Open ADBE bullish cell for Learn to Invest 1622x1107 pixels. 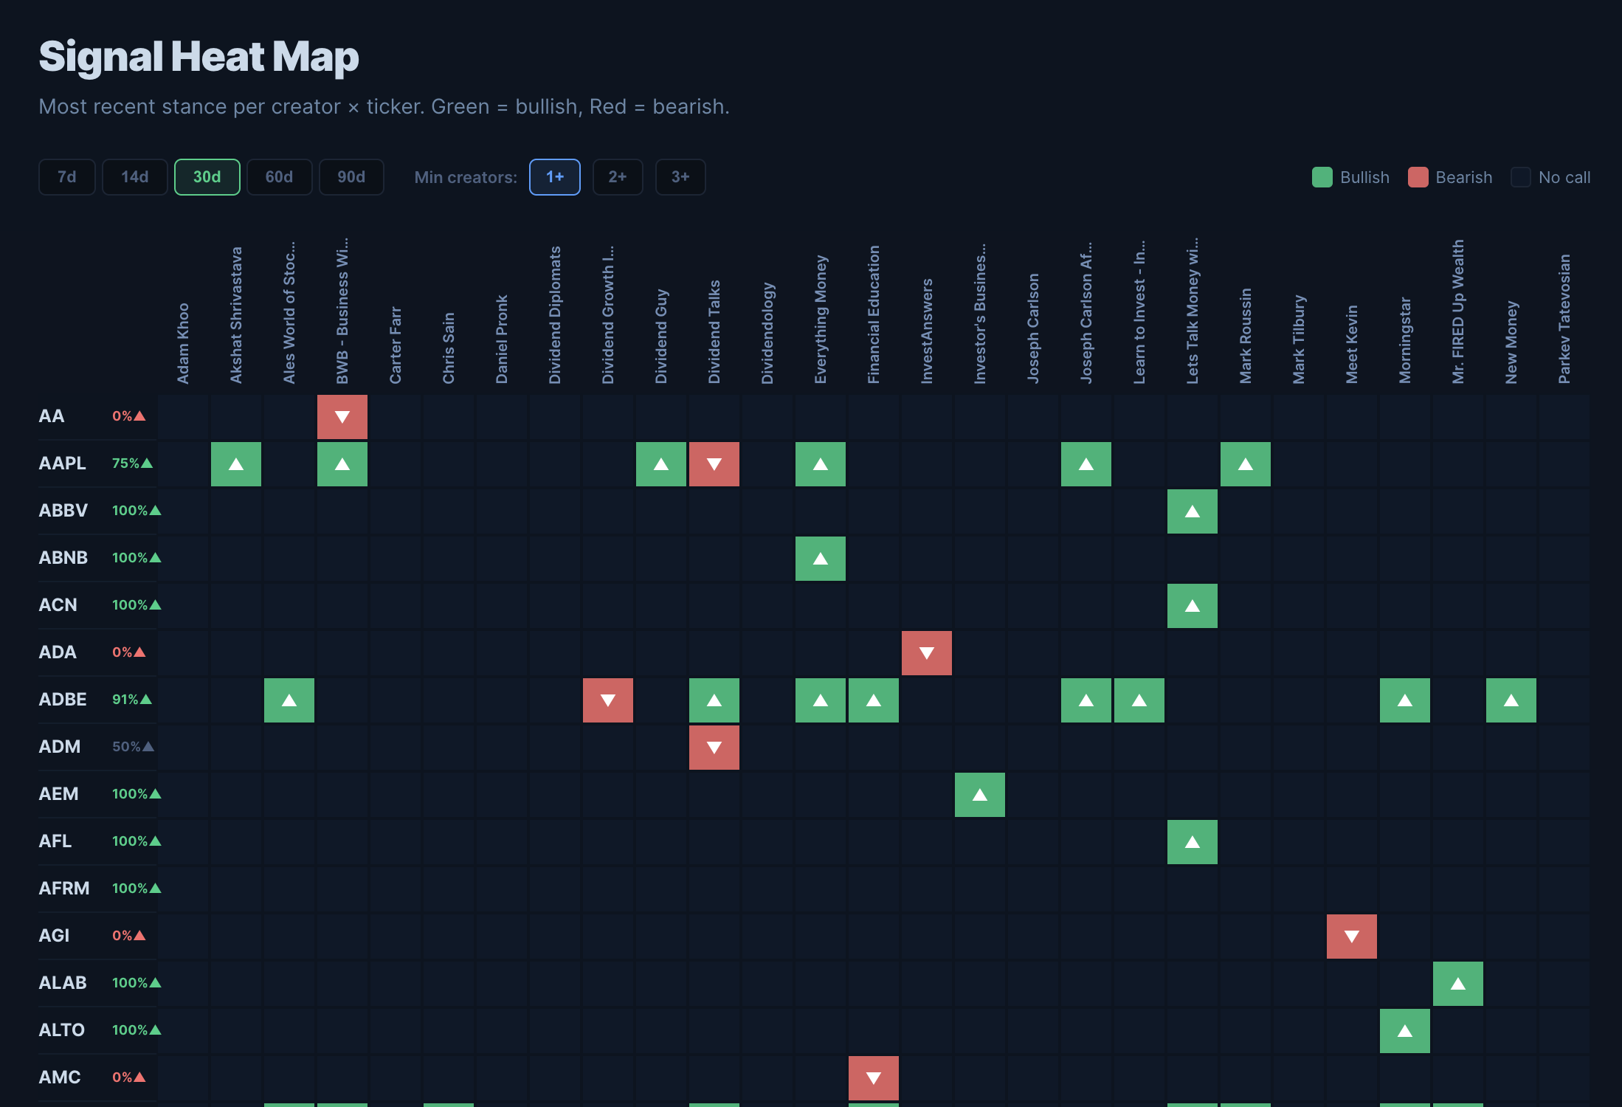pyautogui.click(x=1139, y=700)
